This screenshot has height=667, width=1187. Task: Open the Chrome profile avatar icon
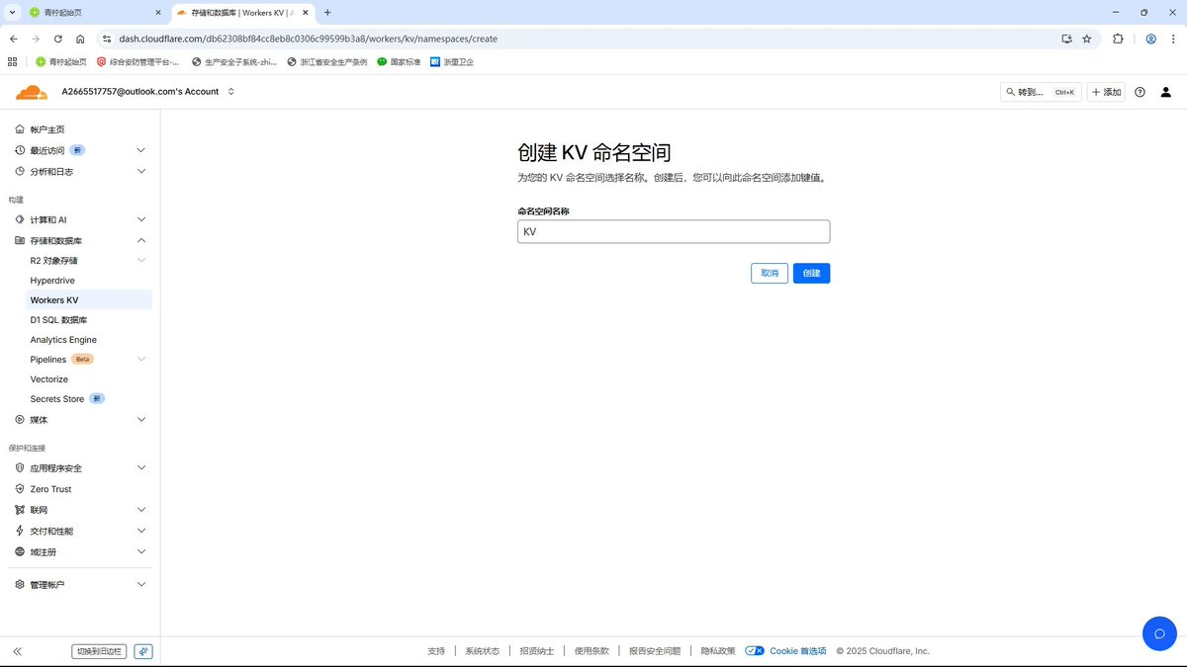pos(1151,39)
